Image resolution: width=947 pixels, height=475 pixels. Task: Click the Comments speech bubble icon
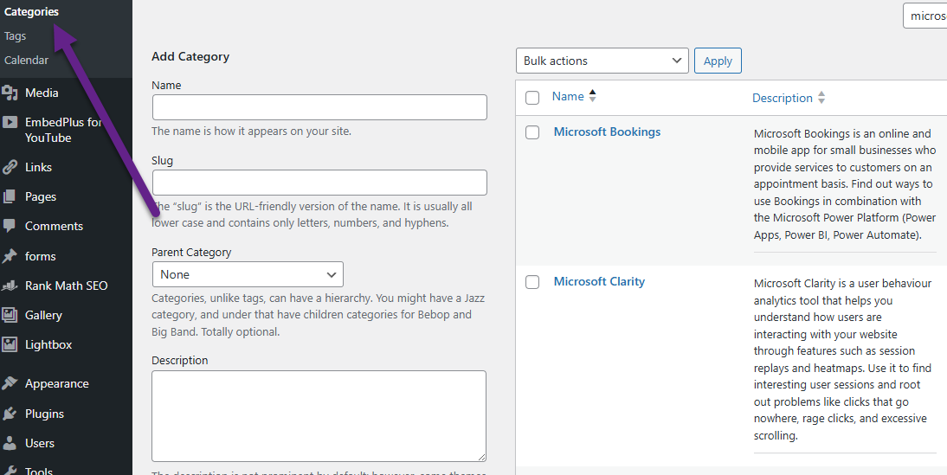(x=10, y=226)
